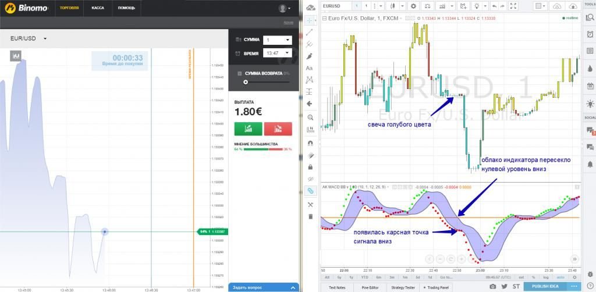Screen dimensions: 596x292
Task: Take a chart snapshot with camera icon
Action: [492, 287]
